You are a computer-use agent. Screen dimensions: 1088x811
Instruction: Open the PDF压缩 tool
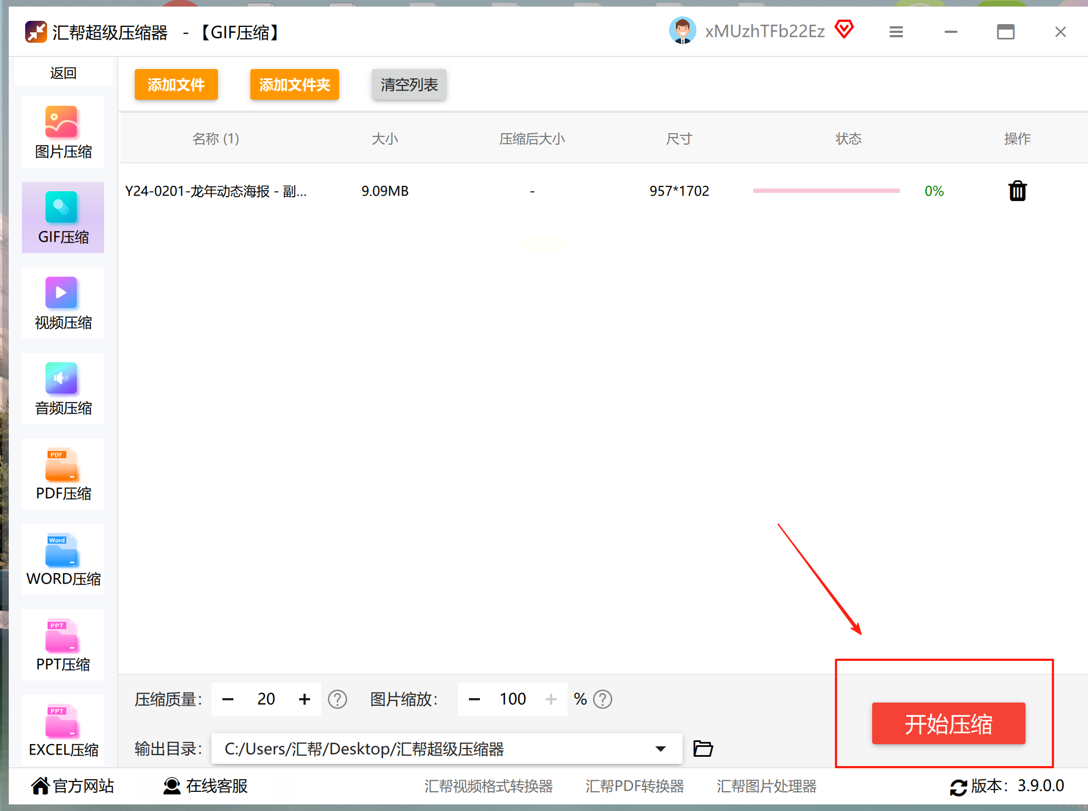pos(63,474)
